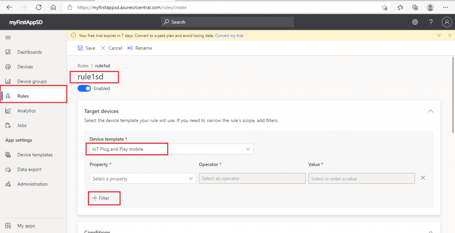Open the help question mark icon
Image resolution: width=455 pixels, height=233 pixels.
431,22
